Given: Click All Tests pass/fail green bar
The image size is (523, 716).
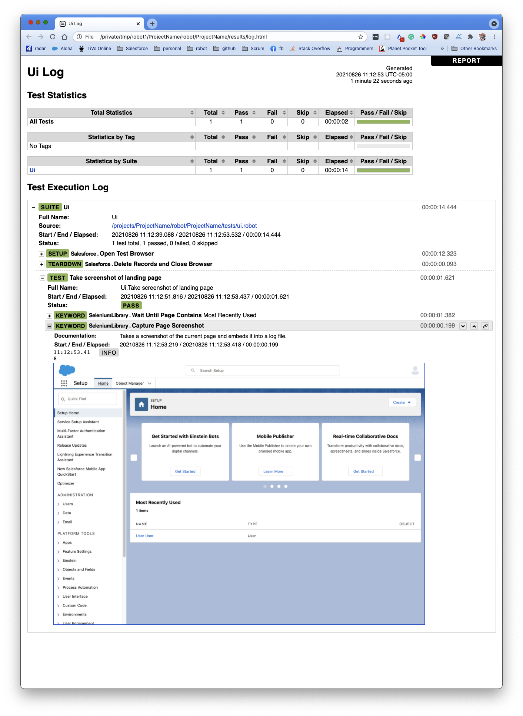Looking at the screenshot, I should pos(383,122).
